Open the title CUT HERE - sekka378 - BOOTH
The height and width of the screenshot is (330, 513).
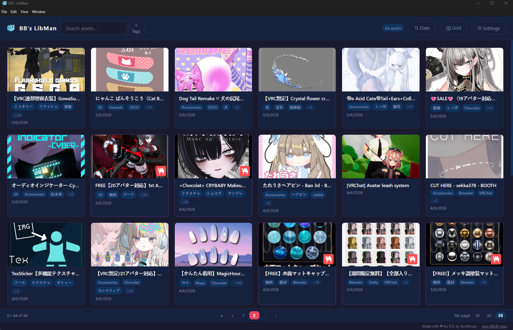[x=463, y=186]
